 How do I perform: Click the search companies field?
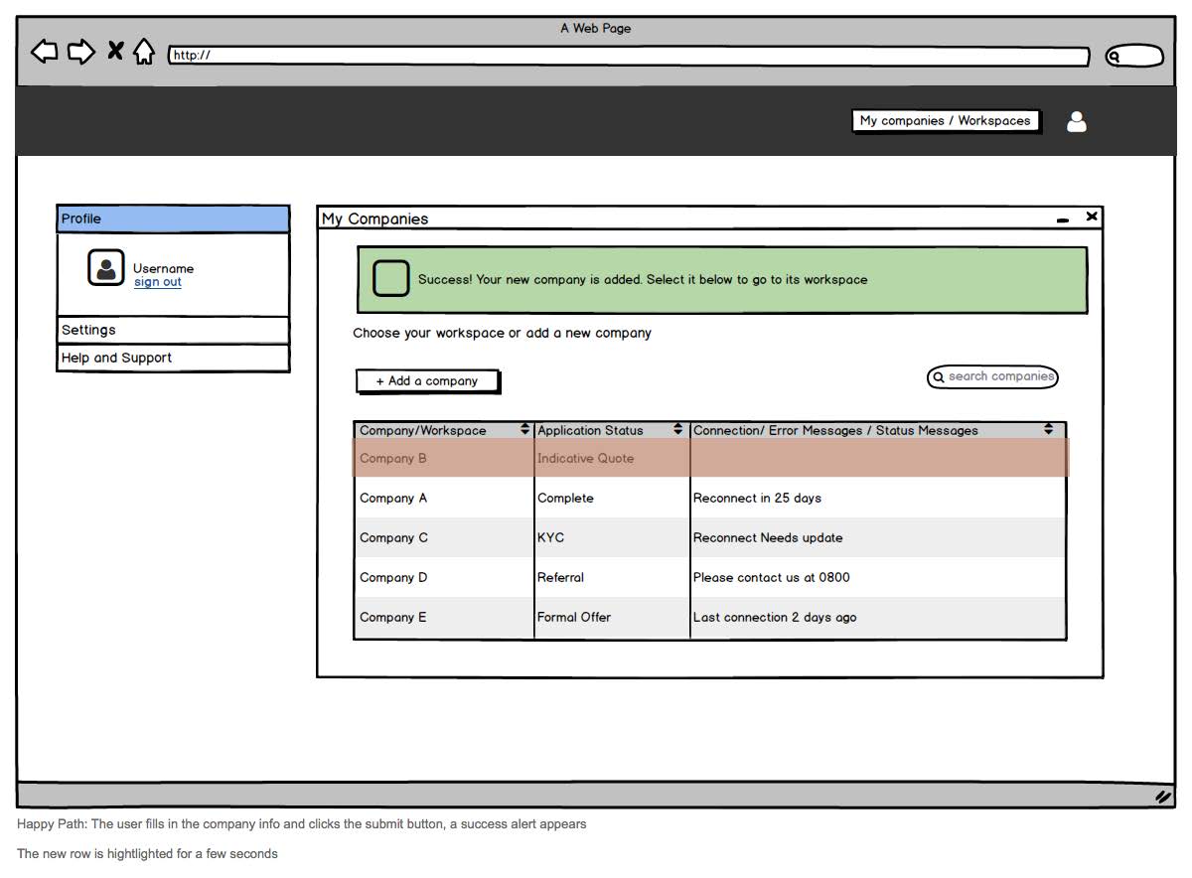[x=993, y=376]
